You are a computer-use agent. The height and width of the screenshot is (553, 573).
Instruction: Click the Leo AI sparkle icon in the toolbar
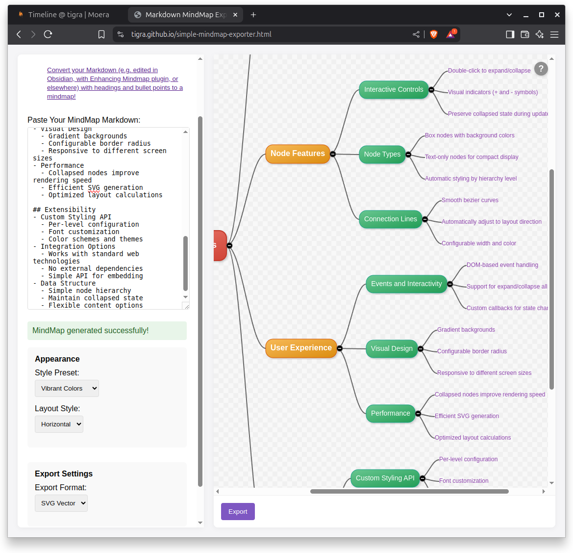[539, 34]
